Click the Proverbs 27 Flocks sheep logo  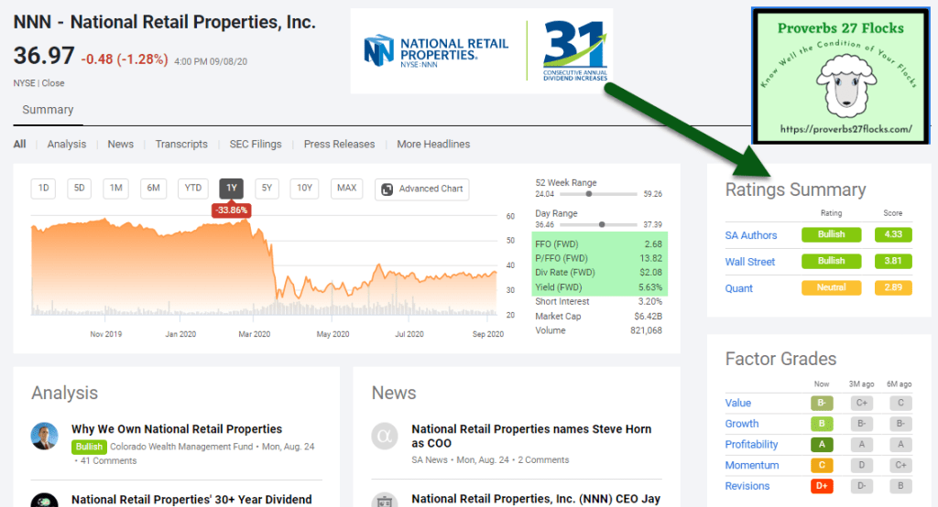pyautogui.click(x=841, y=76)
